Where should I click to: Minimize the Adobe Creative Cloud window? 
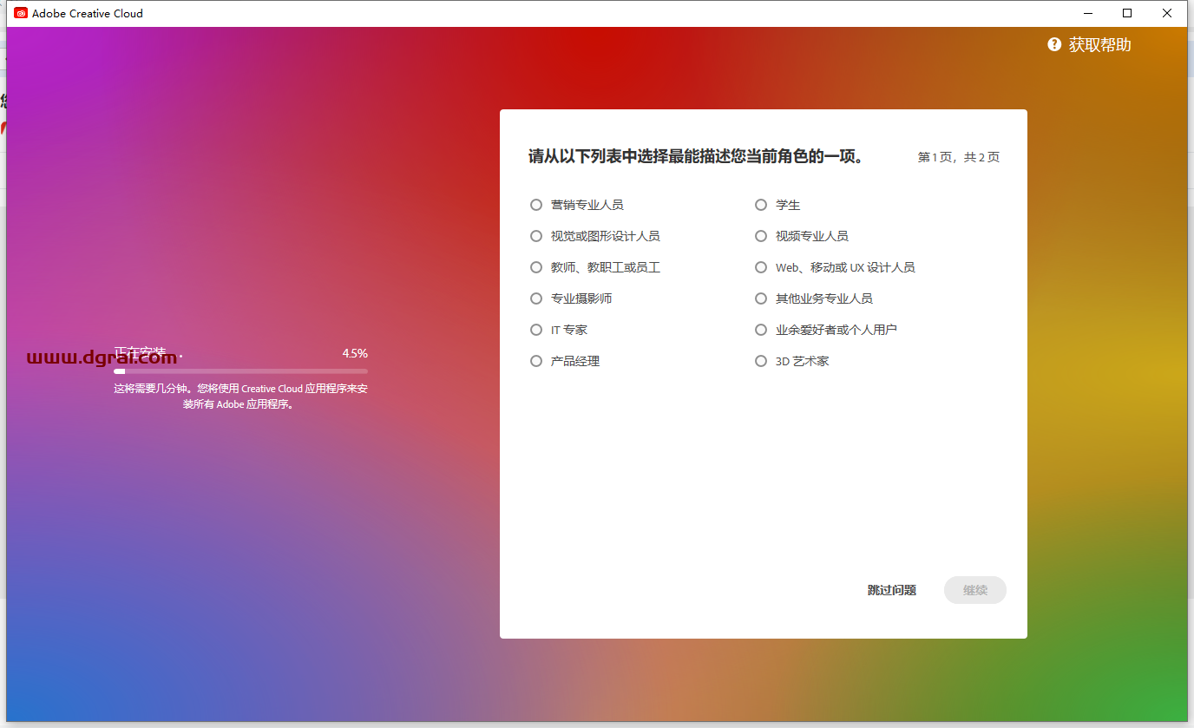click(x=1087, y=13)
